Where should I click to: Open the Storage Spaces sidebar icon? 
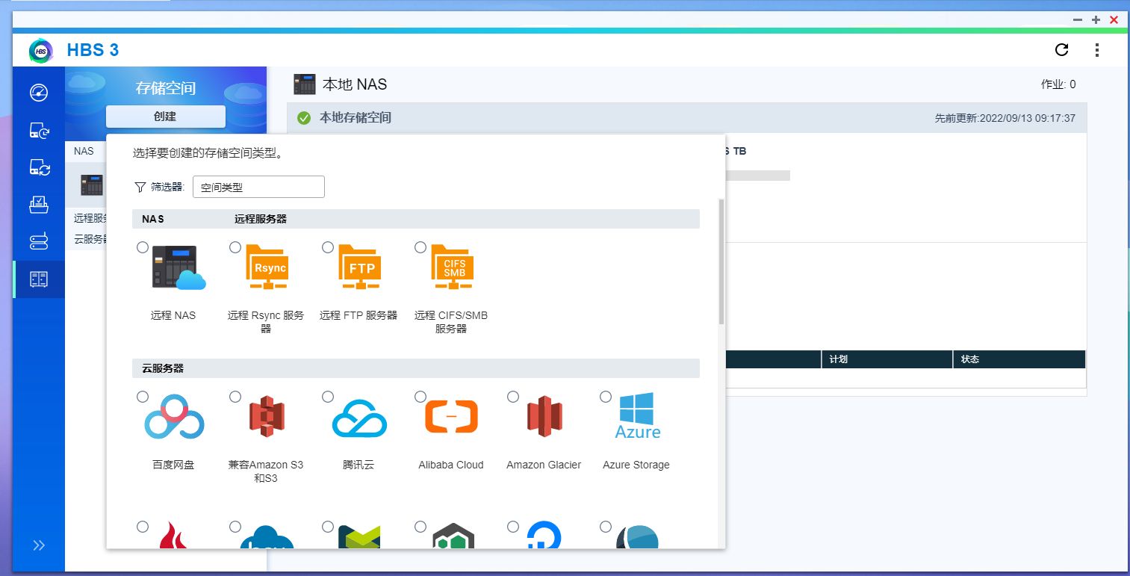(x=39, y=279)
